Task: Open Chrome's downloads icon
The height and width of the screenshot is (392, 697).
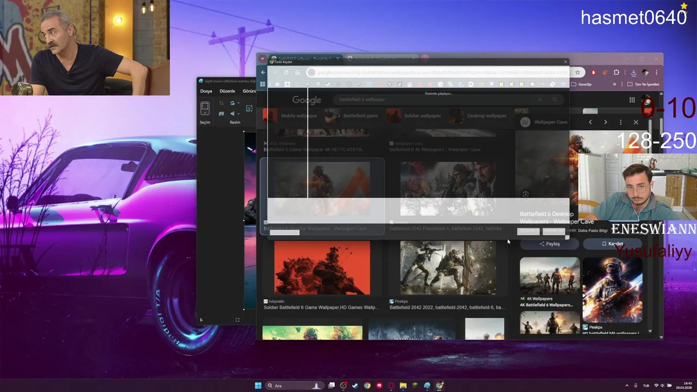Action: pos(633,72)
